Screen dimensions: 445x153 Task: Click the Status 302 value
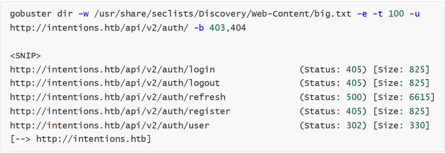point(354,125)
